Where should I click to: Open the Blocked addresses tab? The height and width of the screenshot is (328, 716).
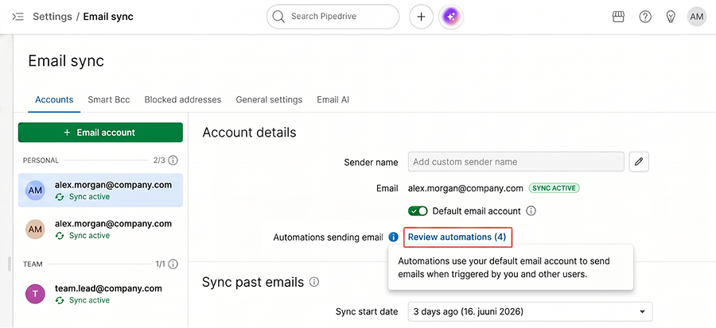(x=183, y=99)
